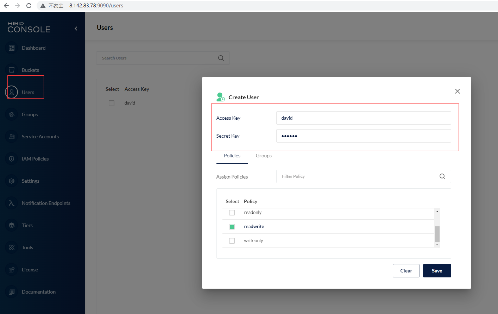Viewport: 498px width, 314px height.
Task: Click the Documentation icon in sidebar
Action: (12, 292)
